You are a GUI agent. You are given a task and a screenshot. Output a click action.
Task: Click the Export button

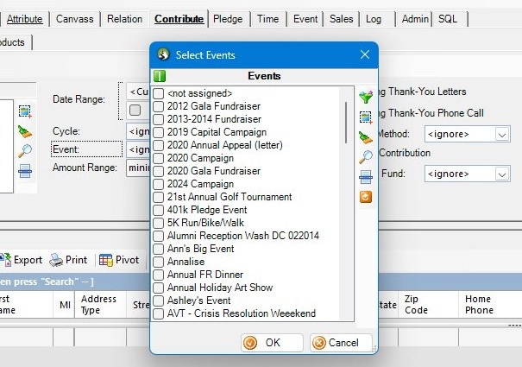tap(22, 259)
